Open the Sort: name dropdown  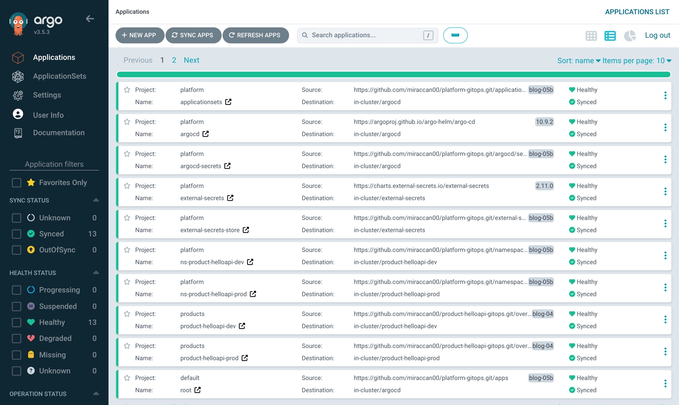pyautogui.click(x=579, y=61)
